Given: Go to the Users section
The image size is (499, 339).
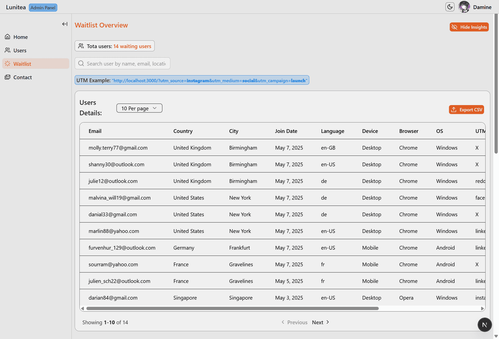Looking at the screenshot, I should [x=36, y=50].
